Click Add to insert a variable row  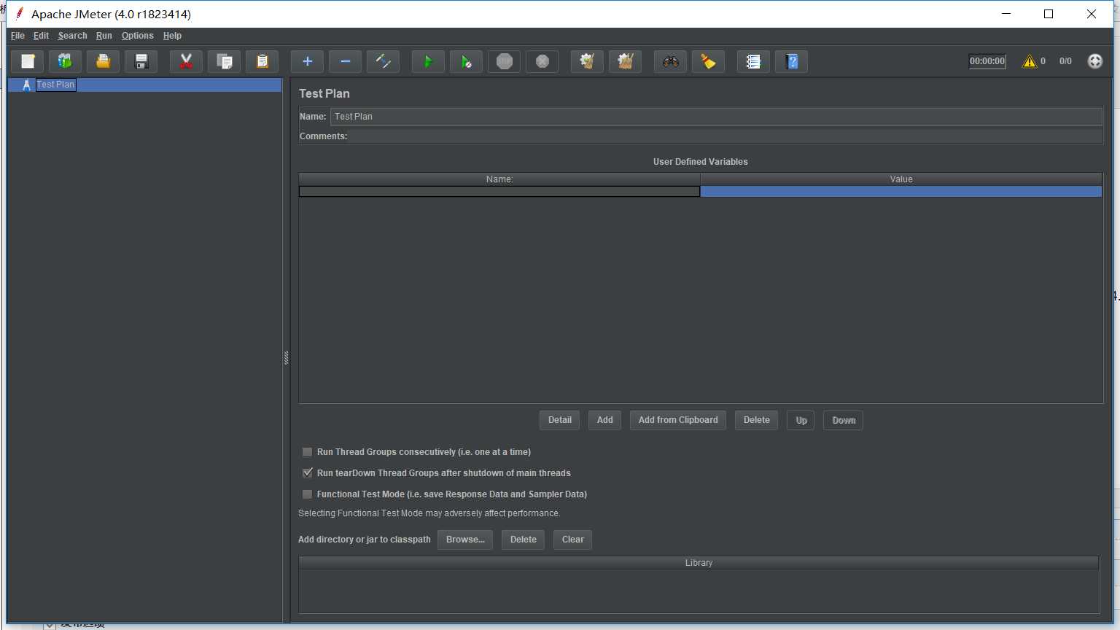605,420
